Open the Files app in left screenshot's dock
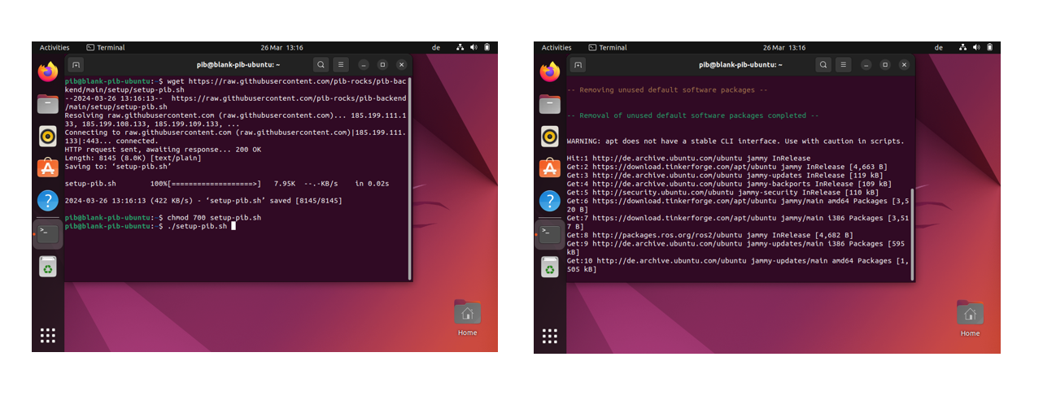The width and height of the screenshot is (1043, 396). [x=48, y=104]
